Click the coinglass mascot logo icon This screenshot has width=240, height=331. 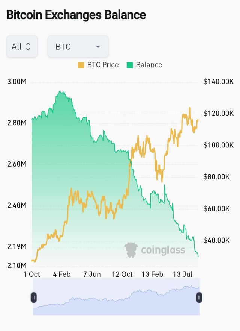click(131, 250)
